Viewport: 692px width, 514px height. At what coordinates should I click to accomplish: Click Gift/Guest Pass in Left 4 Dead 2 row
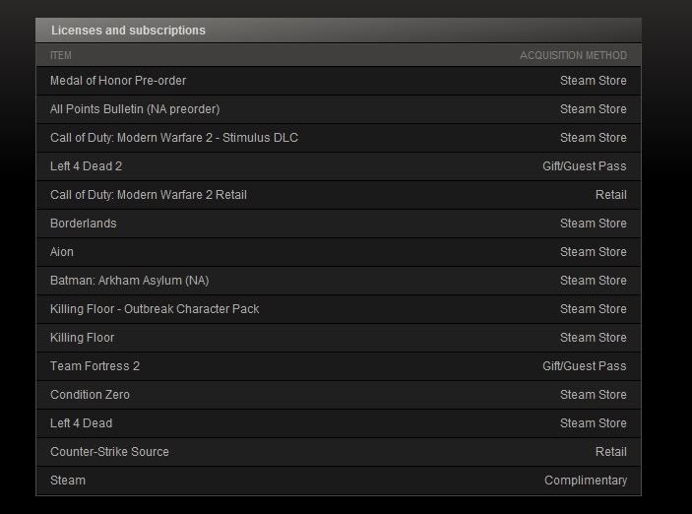click(585, 166)
